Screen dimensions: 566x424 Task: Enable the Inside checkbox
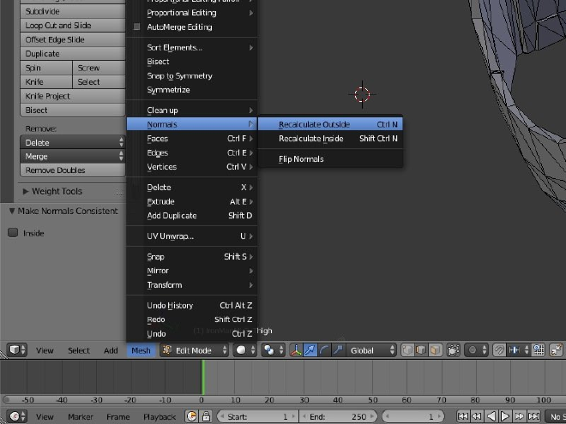point(13,233)
